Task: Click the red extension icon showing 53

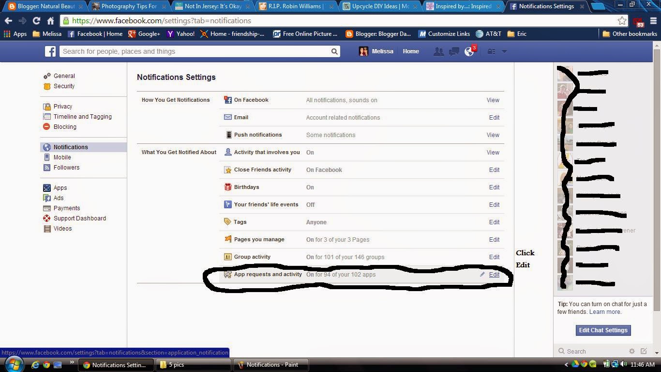Action: (639, 21)
